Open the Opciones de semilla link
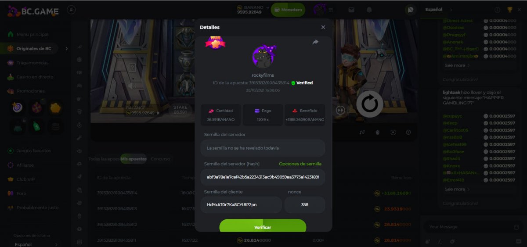This screenshot has height=247, width=527. tap(300, 164)
